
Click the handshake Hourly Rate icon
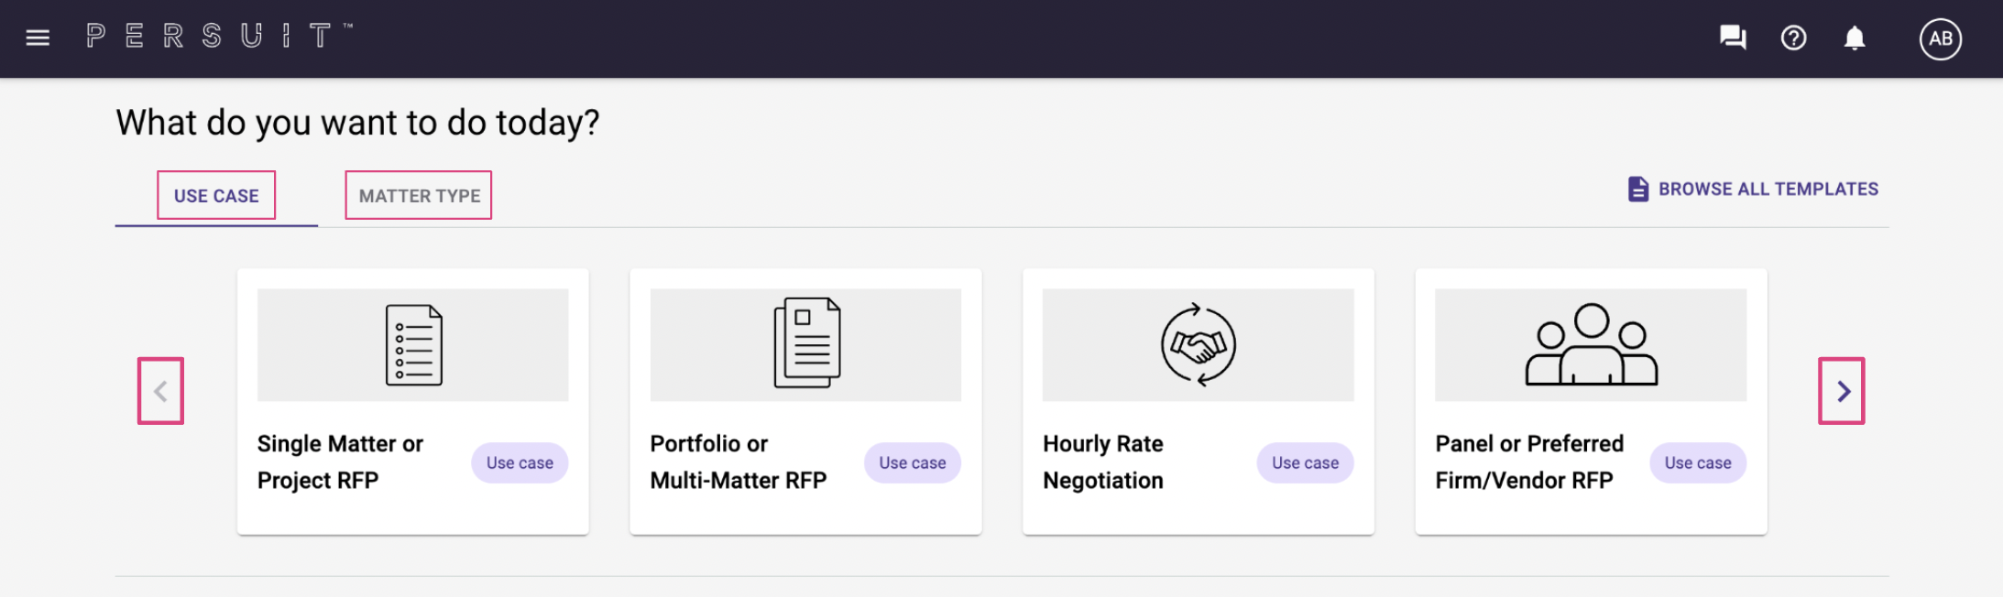[1199, 345]
